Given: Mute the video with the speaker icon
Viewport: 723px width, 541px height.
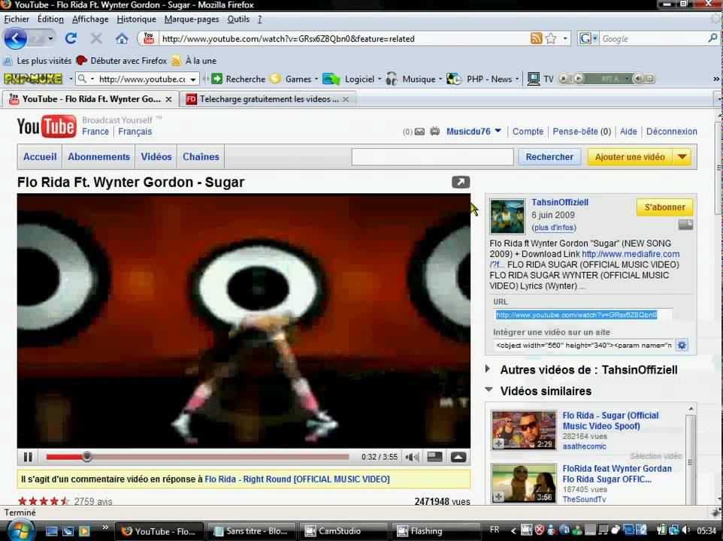Looking at the screenshot, I should click(412, 457).
